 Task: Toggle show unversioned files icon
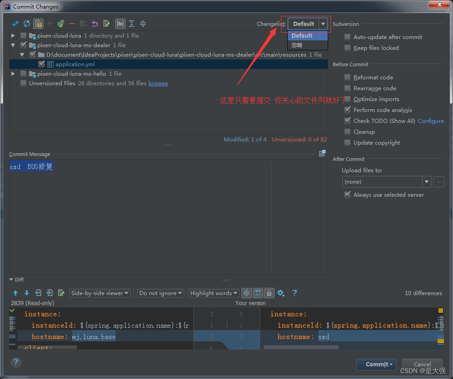[x=38, y=24]
